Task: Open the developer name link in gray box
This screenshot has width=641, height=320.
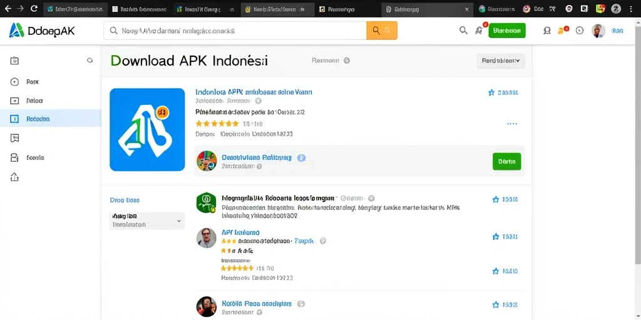Action: [x=257, y=157]
